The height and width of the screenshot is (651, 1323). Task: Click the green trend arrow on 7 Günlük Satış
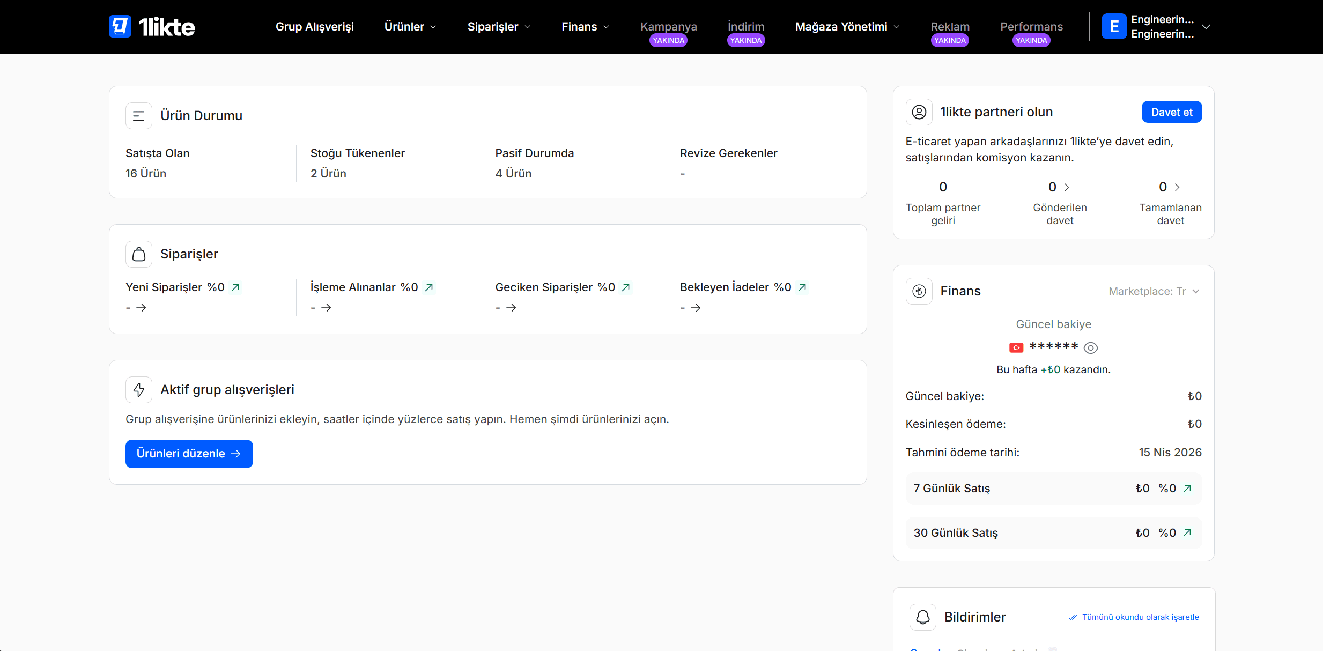1188,488
